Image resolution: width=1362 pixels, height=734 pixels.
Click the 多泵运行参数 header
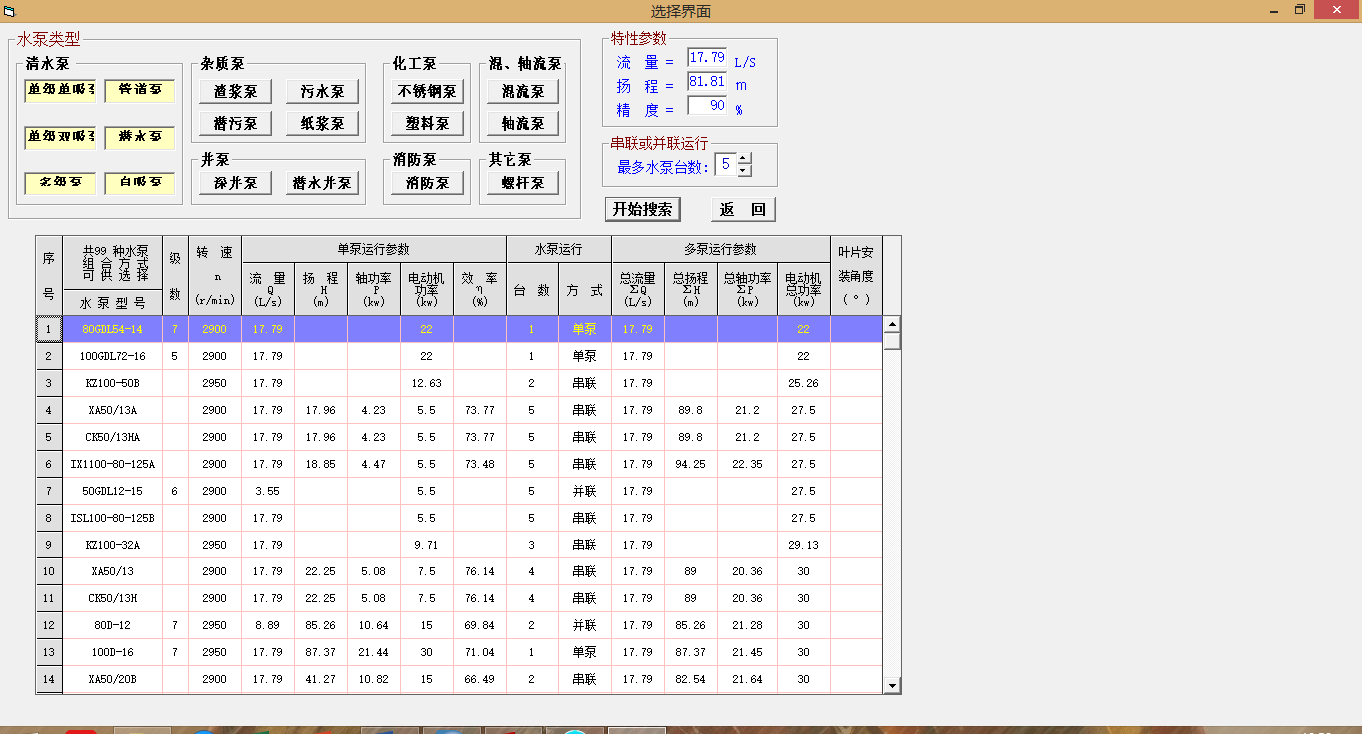click(720, 249)
